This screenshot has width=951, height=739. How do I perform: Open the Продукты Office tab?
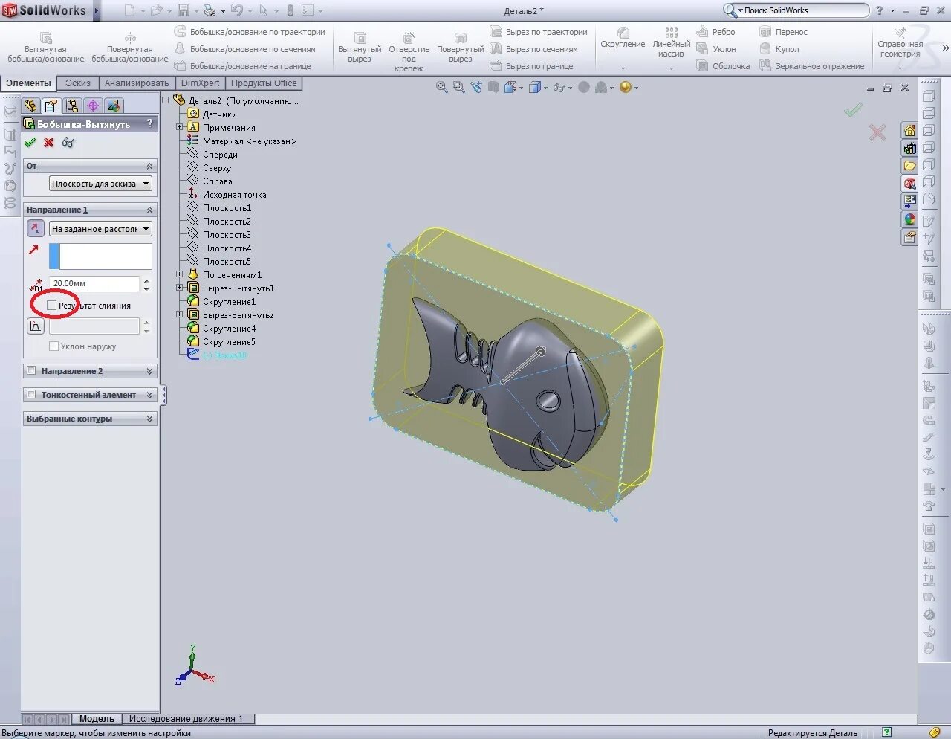(264, 83)
